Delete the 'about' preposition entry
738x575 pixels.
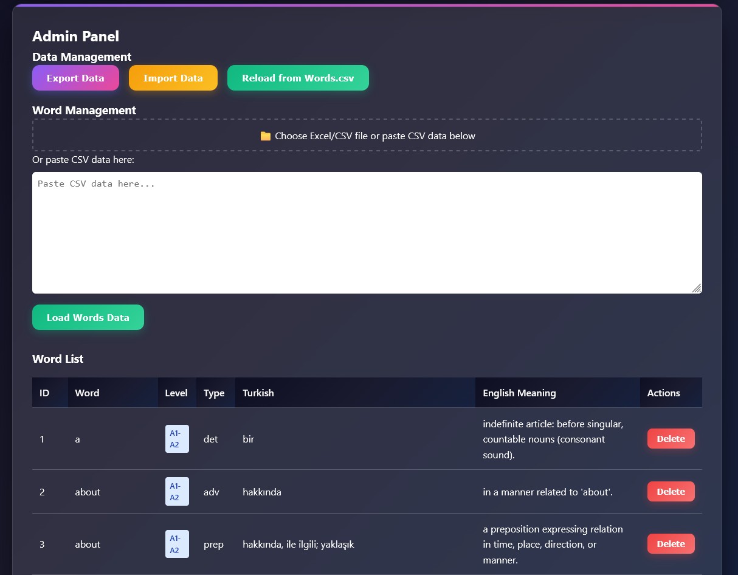pyautogui.click(x=671, y=543)
